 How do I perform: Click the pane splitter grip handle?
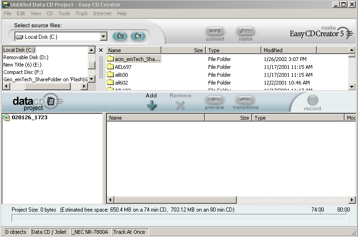coord(100,67)
